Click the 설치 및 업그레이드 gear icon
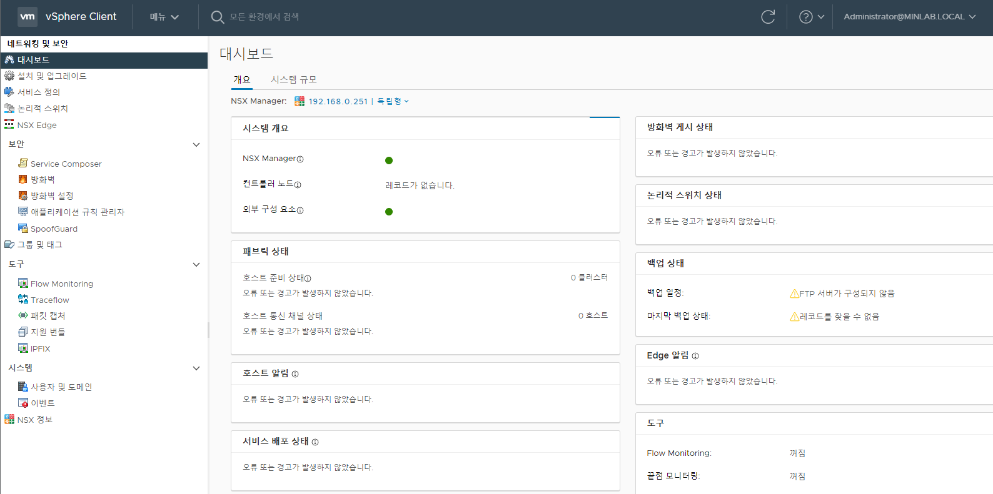Viewport: 993px width, 494px height. click(x=9, y=76)
